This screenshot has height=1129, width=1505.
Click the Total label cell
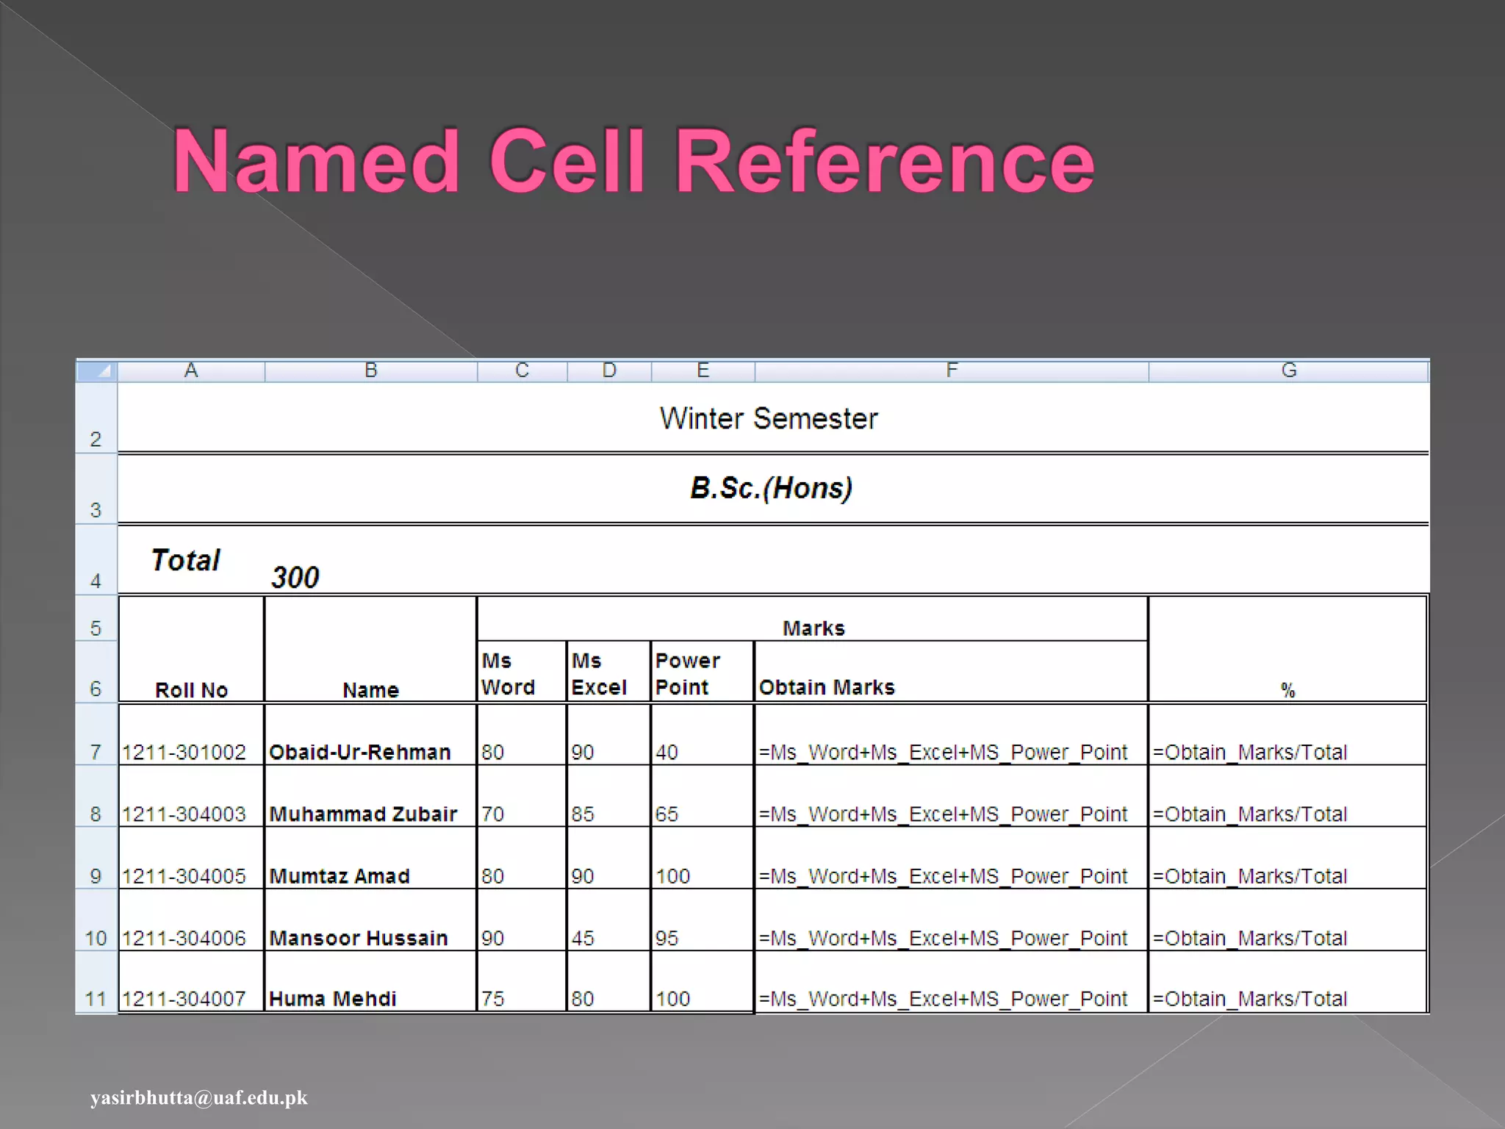coord(185,560)
